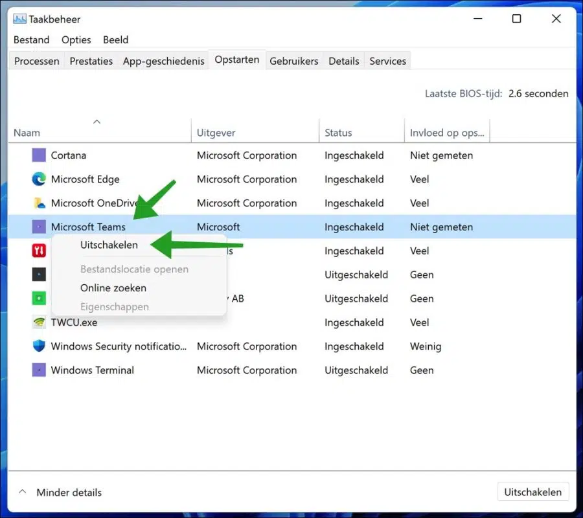The image size is (583, 518).
Task: Click the dark square icon in the Uitgeschakeld row
Action: [x=39, y=275]
